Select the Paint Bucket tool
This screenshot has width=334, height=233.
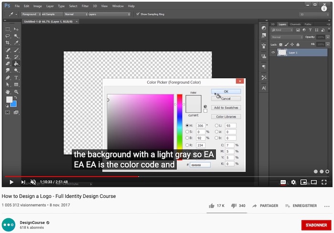click(16, 63)
